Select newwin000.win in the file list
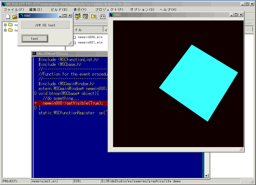 pos(90,37)
